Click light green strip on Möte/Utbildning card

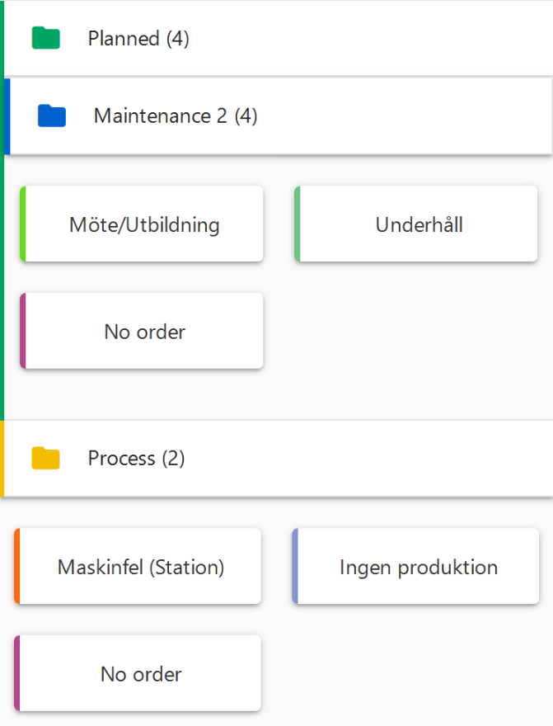[23, 224]
